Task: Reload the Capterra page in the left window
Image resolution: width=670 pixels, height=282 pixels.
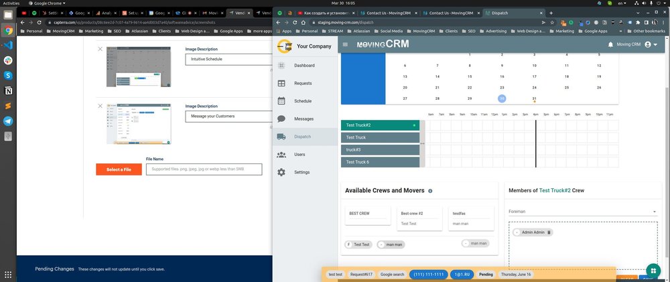Action: (40, 22)
